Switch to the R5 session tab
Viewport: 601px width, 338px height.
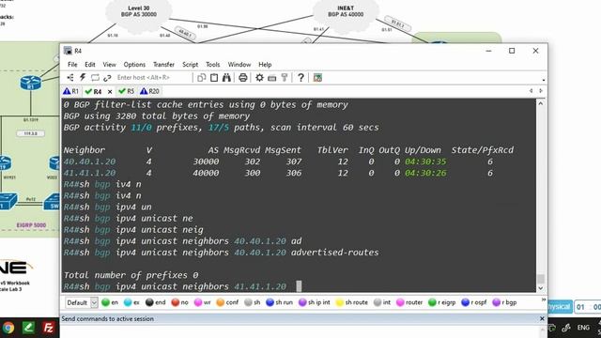click(x=127, y=91)
